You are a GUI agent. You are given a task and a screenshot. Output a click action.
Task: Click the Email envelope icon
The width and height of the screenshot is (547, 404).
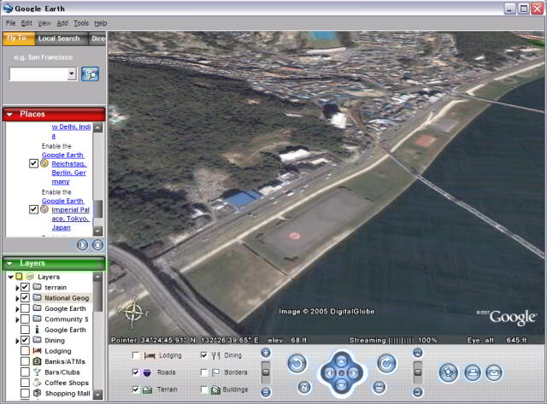493,372
